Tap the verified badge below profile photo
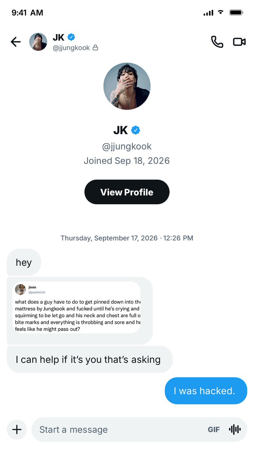254x452 pixels. 135,130
